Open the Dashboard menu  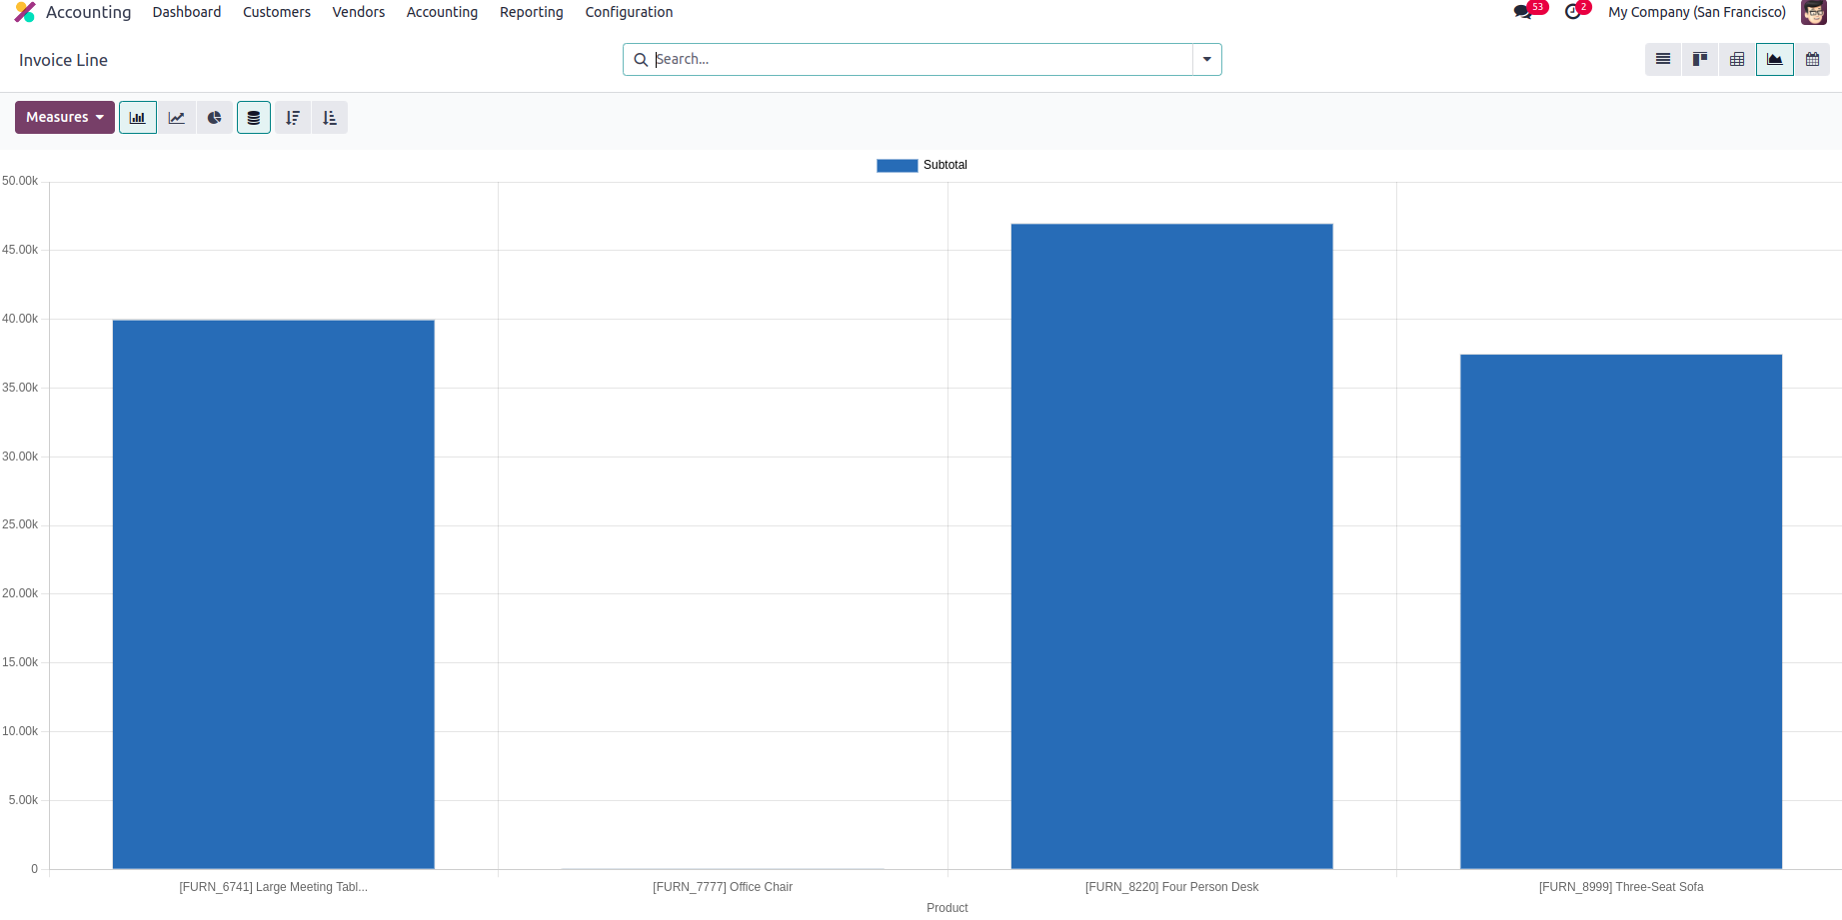187,12
